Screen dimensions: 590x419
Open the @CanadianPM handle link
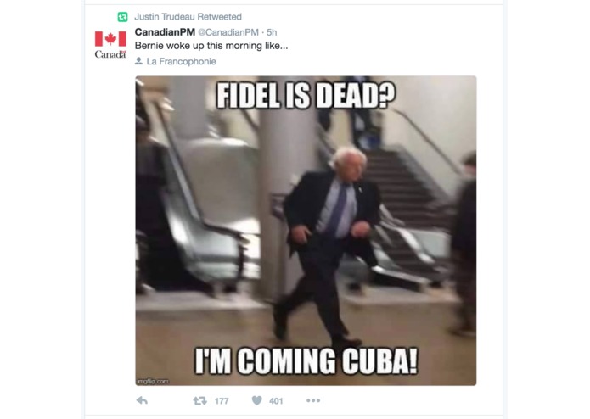click(x=228, y=32)
